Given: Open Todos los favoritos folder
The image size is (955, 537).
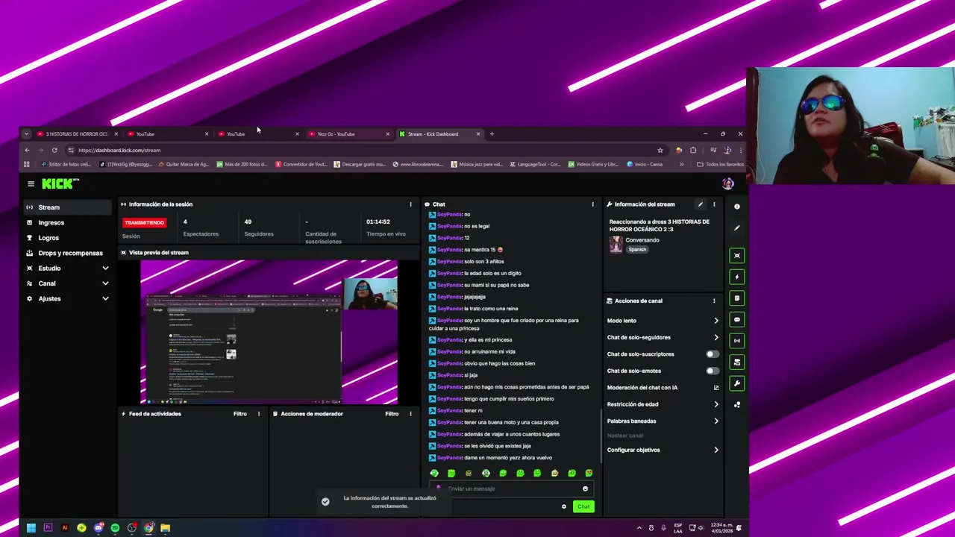Looking at the screenshot, I should (x=721, y=164).
